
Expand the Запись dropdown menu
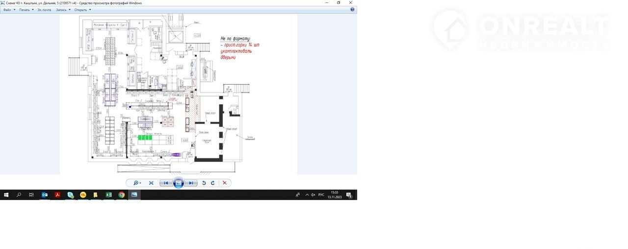tap(63, 10)
